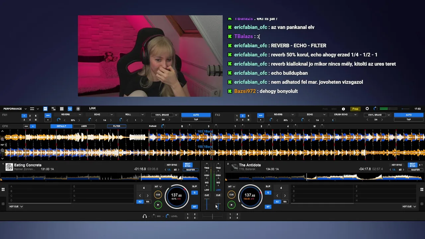Screen dimensions: 425x239
Task: Click FX1 TAP button
Action: (x=196, y=119)
